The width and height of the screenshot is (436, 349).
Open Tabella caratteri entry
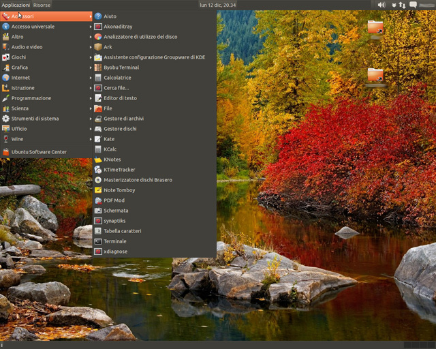(x=123, y=231)
